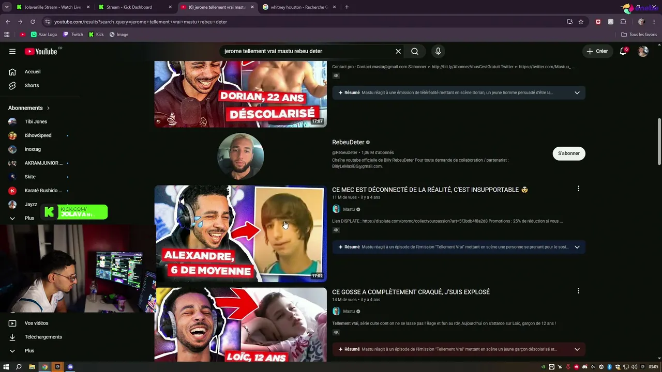The image size is (662, 372).
Task: Play the Loïc, 12 ans video thumbnail
Action: [x=240, y=324]
